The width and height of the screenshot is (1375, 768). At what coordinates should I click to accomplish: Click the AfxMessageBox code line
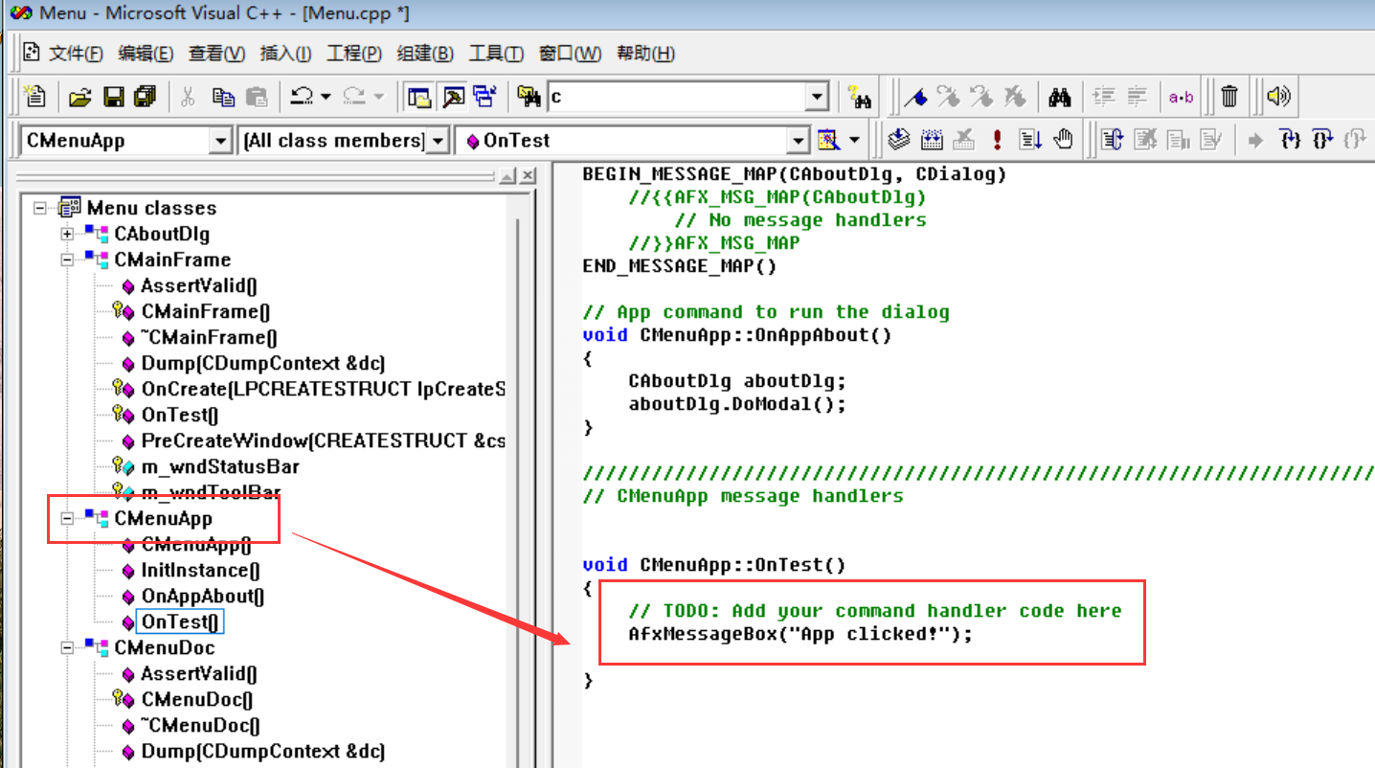[x=800, y=634]
